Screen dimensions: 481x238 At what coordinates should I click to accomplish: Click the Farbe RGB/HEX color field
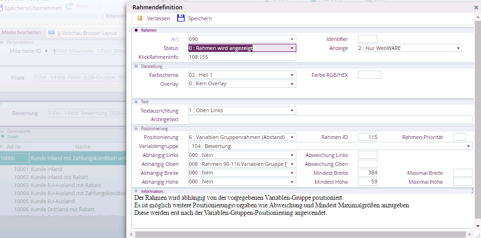pos(369,75)
